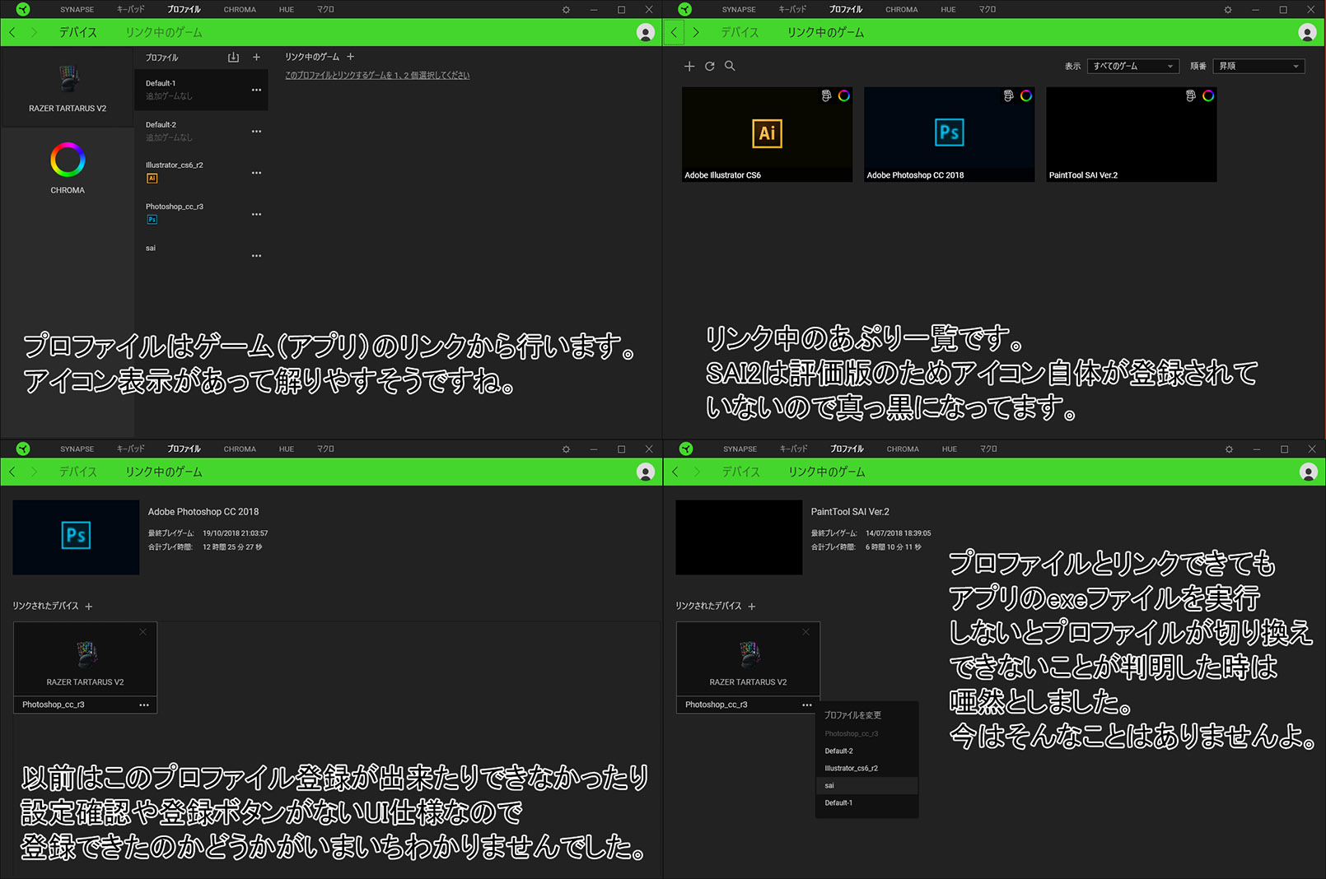The image size is (1326, 879).
Task: Open the すべてのゲーム display filter dropdown
Action: (1133, 66)
